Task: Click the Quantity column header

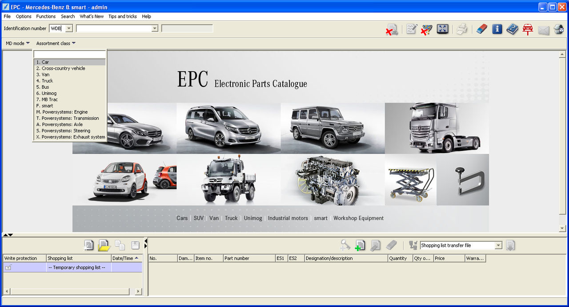Action: coord(400,258)
